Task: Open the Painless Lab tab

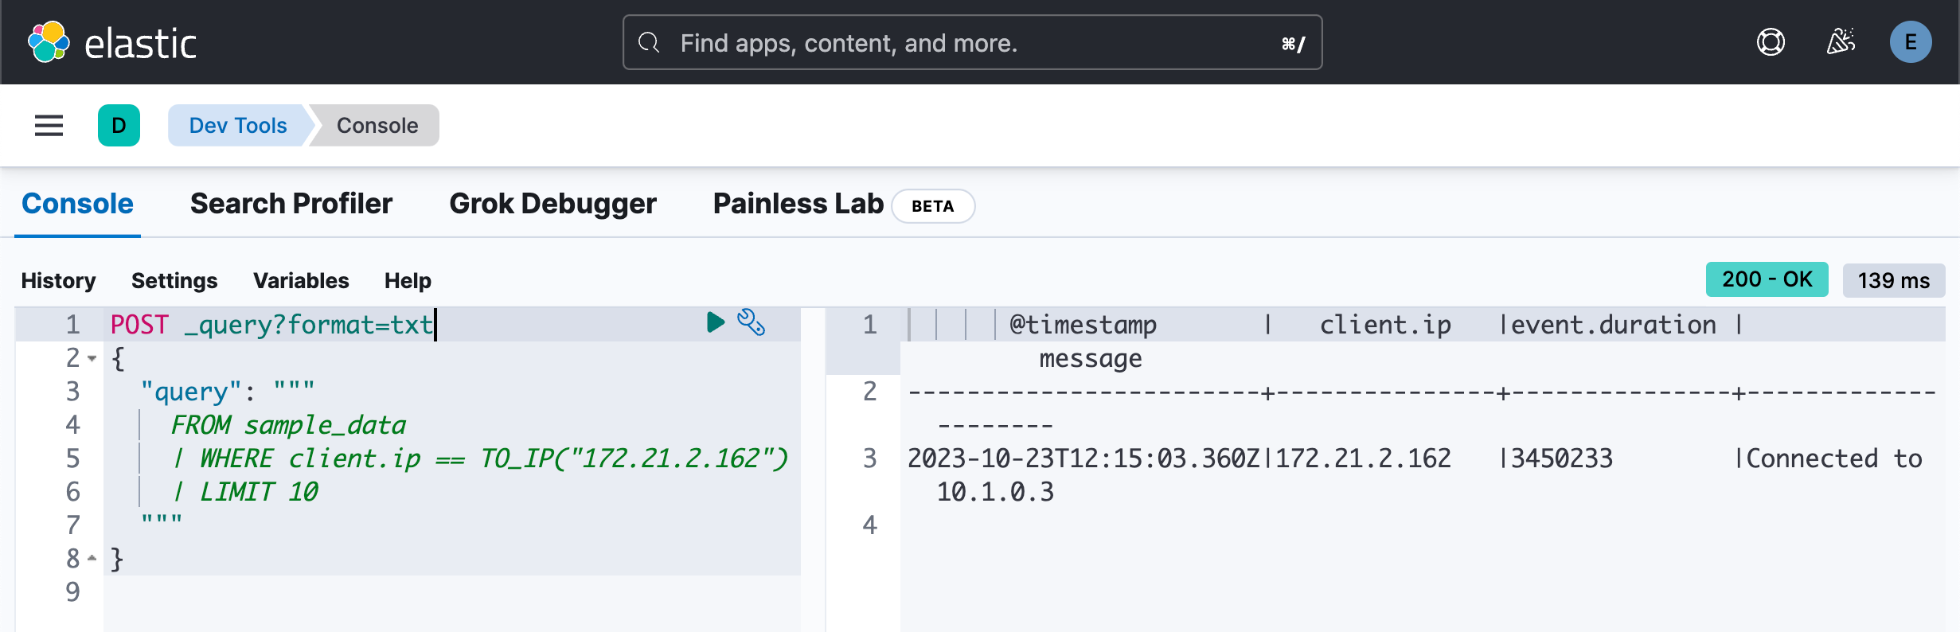Action: coord(798,204)
